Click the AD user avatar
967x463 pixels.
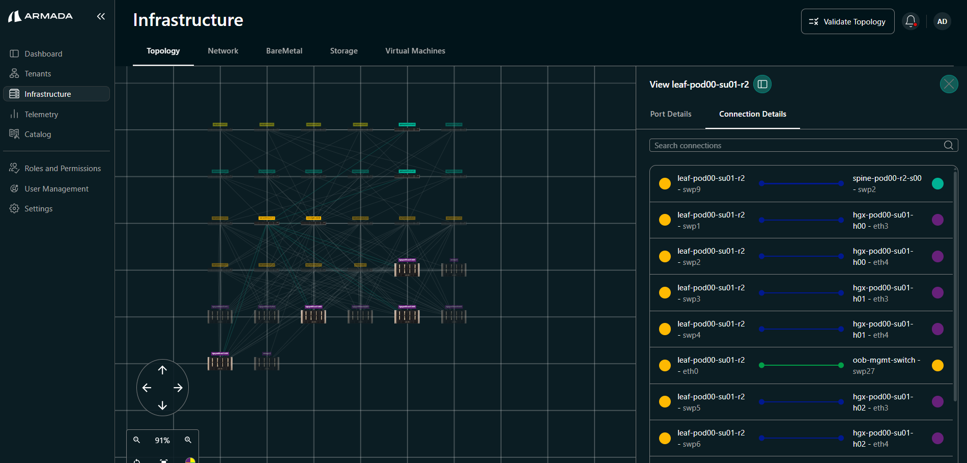(942, 21)
